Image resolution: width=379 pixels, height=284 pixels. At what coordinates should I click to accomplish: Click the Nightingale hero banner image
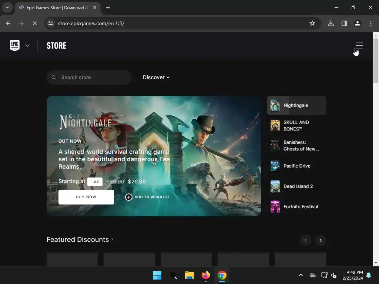[154, 156]
